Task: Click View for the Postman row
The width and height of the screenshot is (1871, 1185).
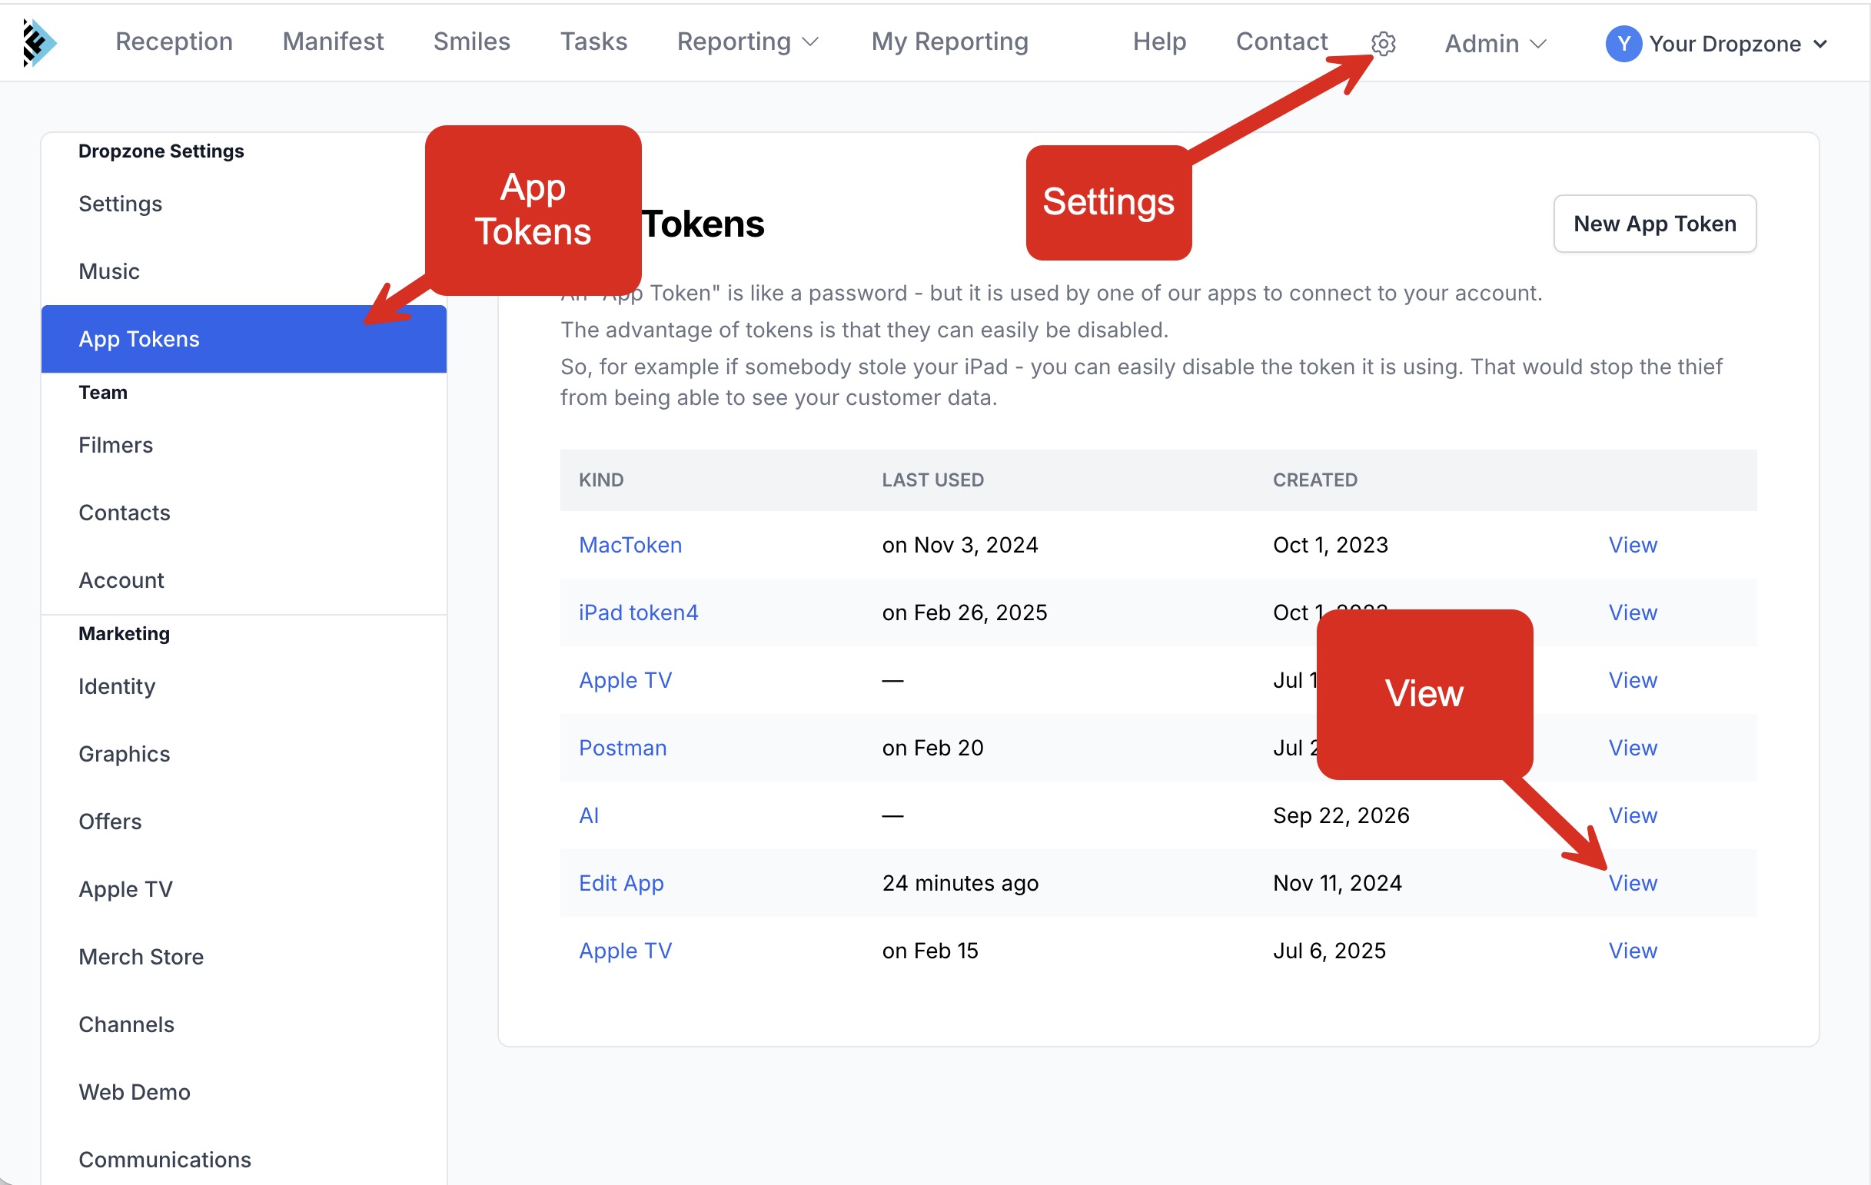Action: 1633,748
